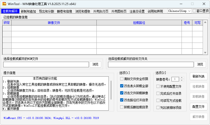Click the 映像文件 column header
The height and width of the screenshot is (125, 210).
(x=54, y=23)
